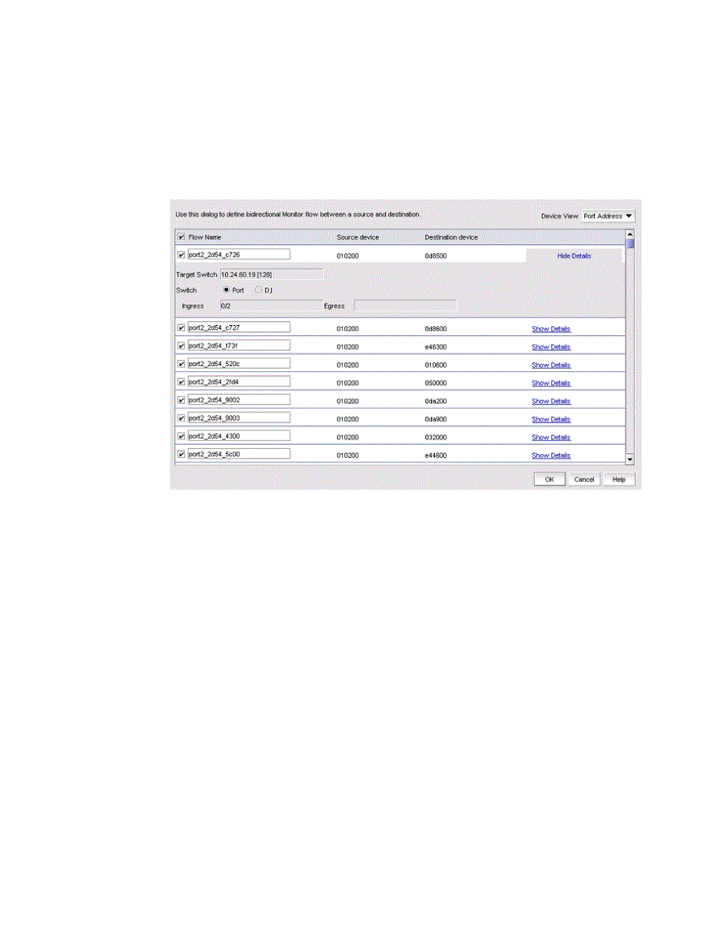Screen dimensions: 723x936
Task: Click the Ingress 0/2 field
Action: point(271,305)
